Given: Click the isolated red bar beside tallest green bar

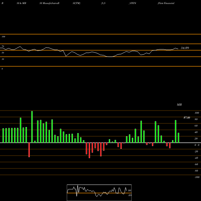Looking at the screenshot, I should point(29,150).
